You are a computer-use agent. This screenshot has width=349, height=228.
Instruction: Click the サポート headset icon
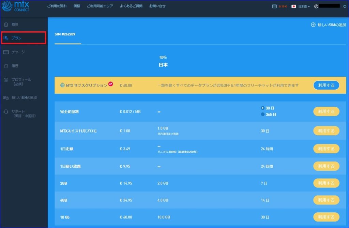coord(6,111)
